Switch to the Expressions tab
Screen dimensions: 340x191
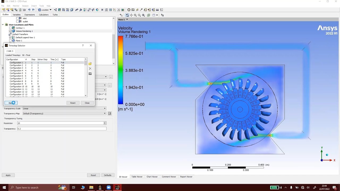[x=29, y=15]
